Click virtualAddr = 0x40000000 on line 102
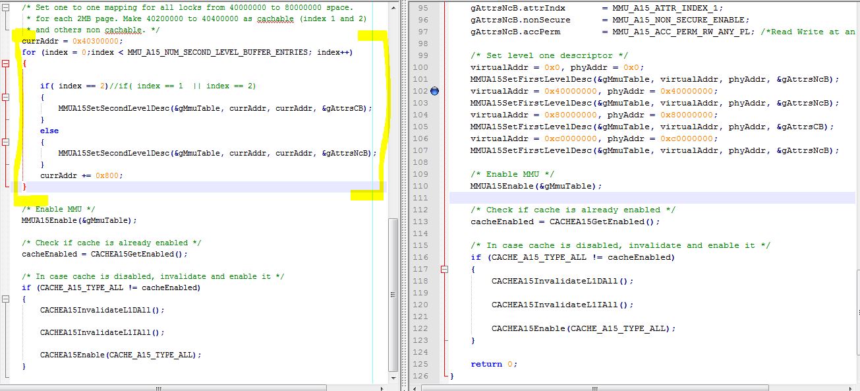The width and height of the screenshot is (860, 391). 594,91
